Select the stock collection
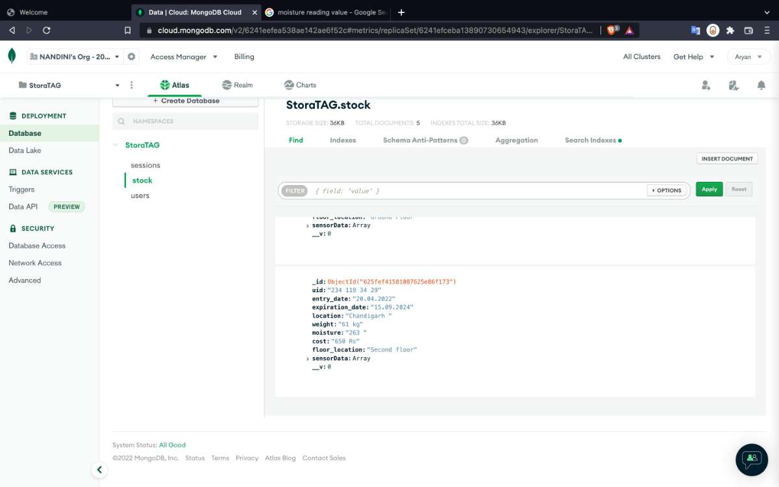 pyautogui.click(x=142, y=181)
